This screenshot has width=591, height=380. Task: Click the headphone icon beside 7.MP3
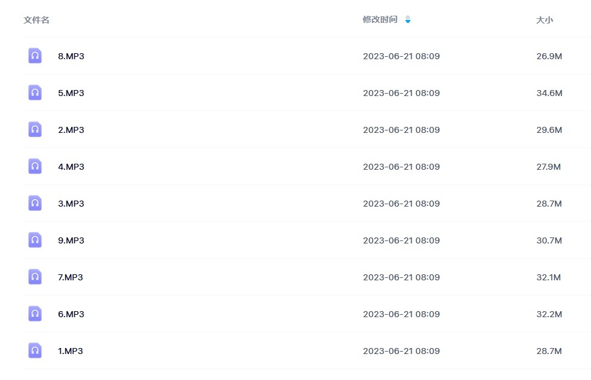click(x=35, y=277)
